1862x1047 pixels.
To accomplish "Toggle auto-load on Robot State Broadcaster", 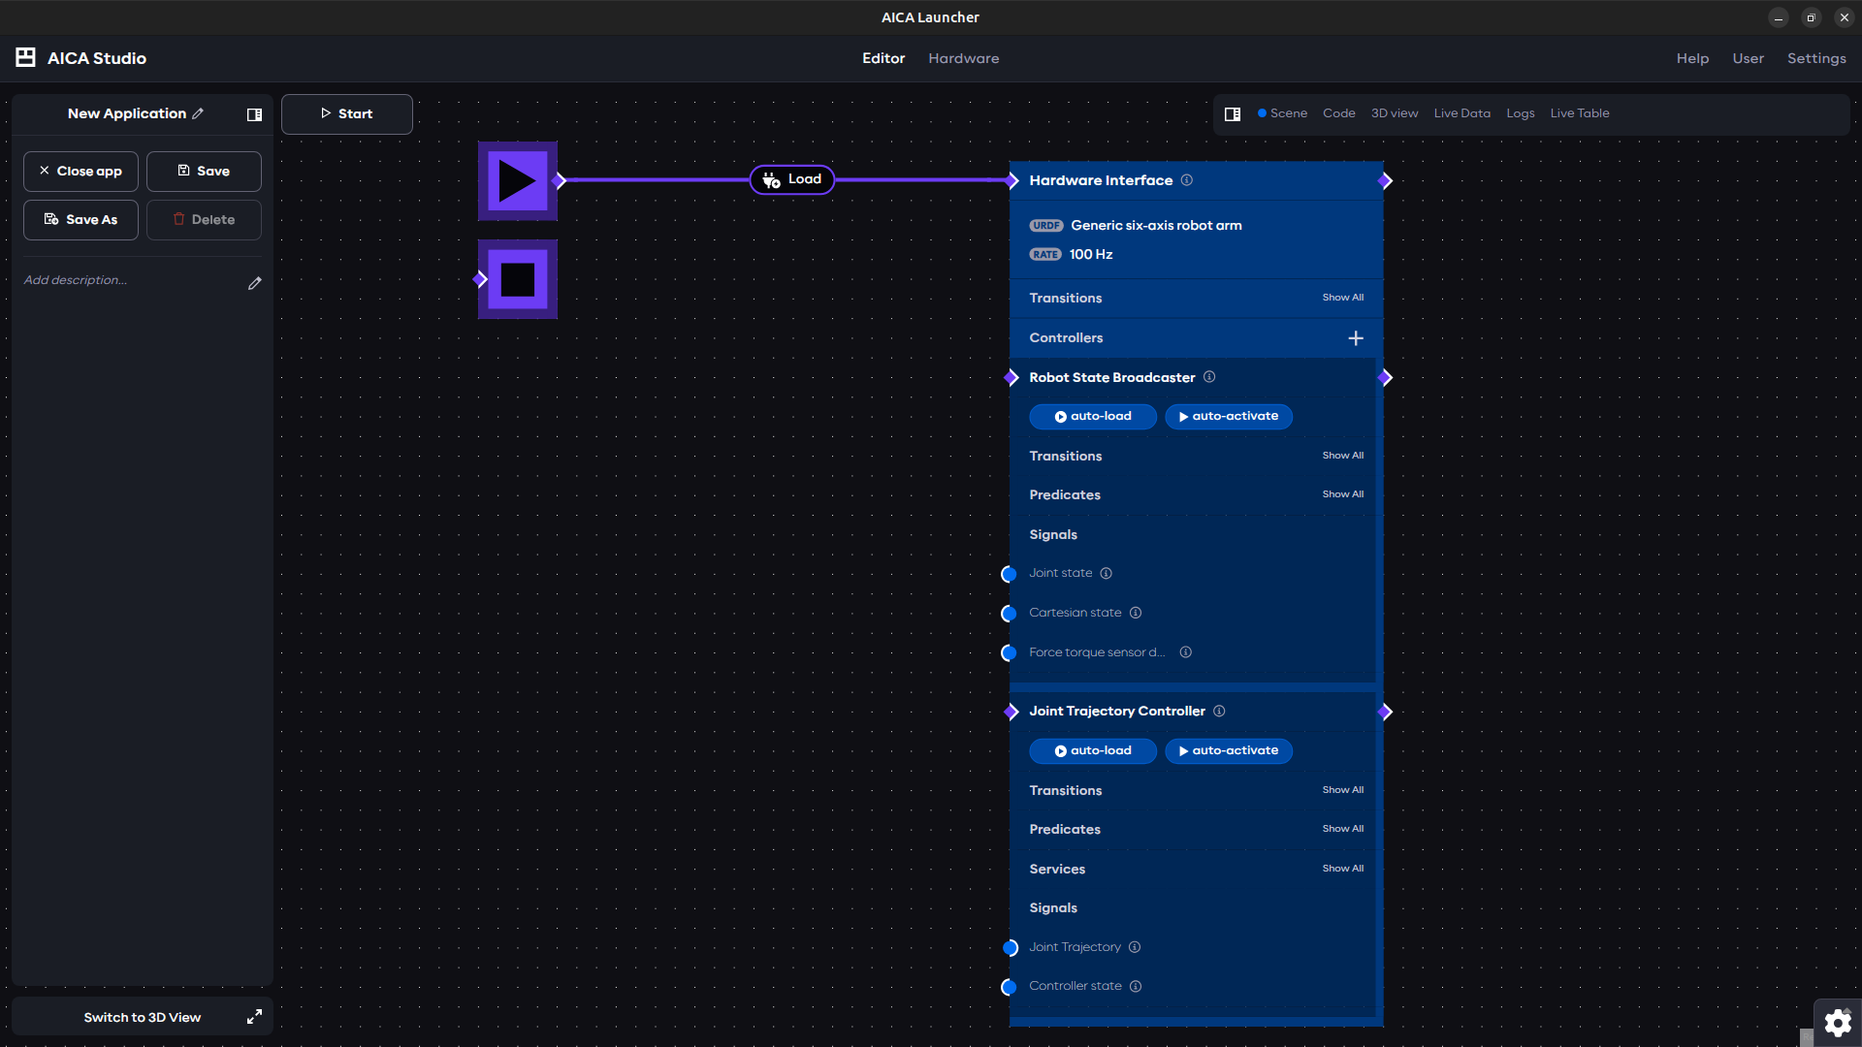I will (1092, 416).
